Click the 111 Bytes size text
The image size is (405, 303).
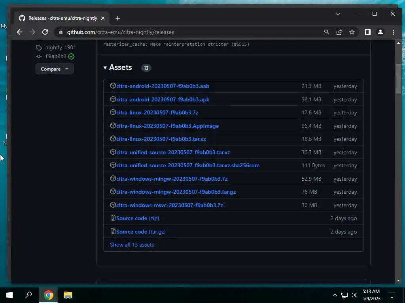313,165
